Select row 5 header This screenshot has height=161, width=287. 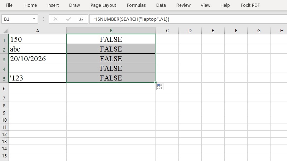(x=4, y=78)
